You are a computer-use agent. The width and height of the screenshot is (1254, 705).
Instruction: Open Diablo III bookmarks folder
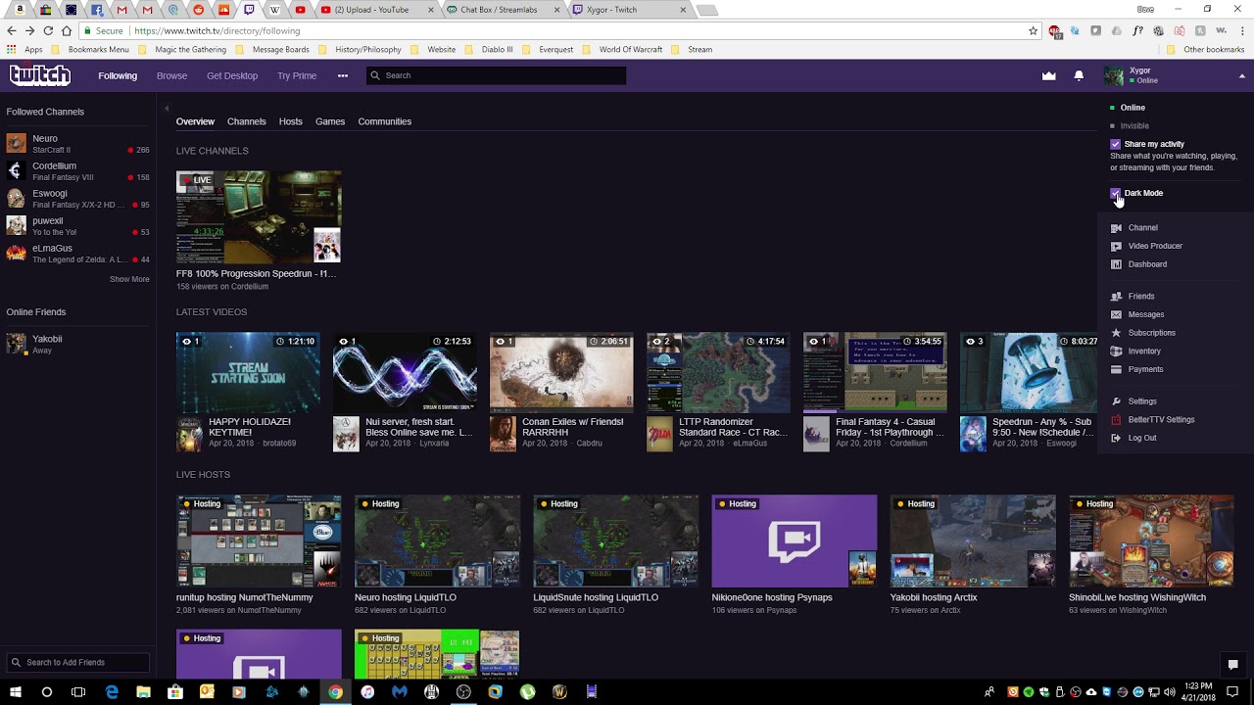click(489, 50)
